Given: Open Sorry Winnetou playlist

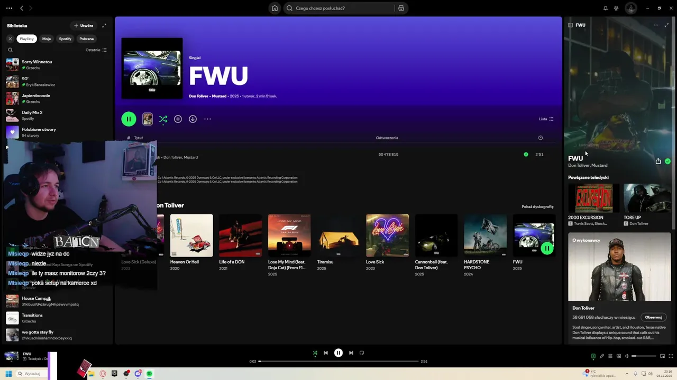Looking at the screenshot, I should (x=56, y=64).
